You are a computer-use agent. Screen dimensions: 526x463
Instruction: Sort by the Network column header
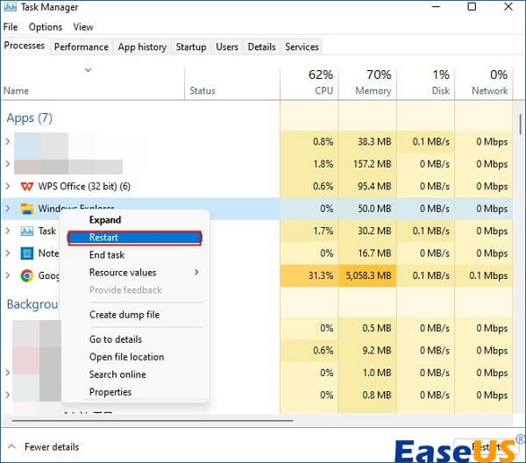pyautogui.click(x=484, y=83)
